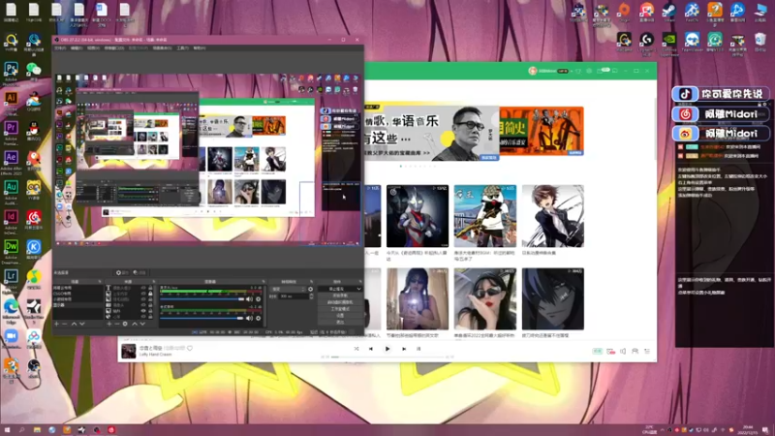Adjust the upper mixer track volume slider
The height and width of the screenshot is (436, 775).
201,299
